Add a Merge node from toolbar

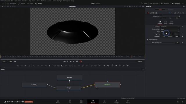tap(54, 66)
